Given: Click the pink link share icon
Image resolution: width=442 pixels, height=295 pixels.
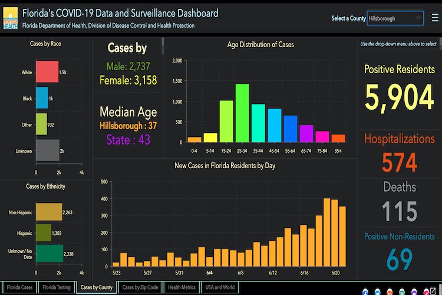Looking at the screenshot, I should pos(426,291).
